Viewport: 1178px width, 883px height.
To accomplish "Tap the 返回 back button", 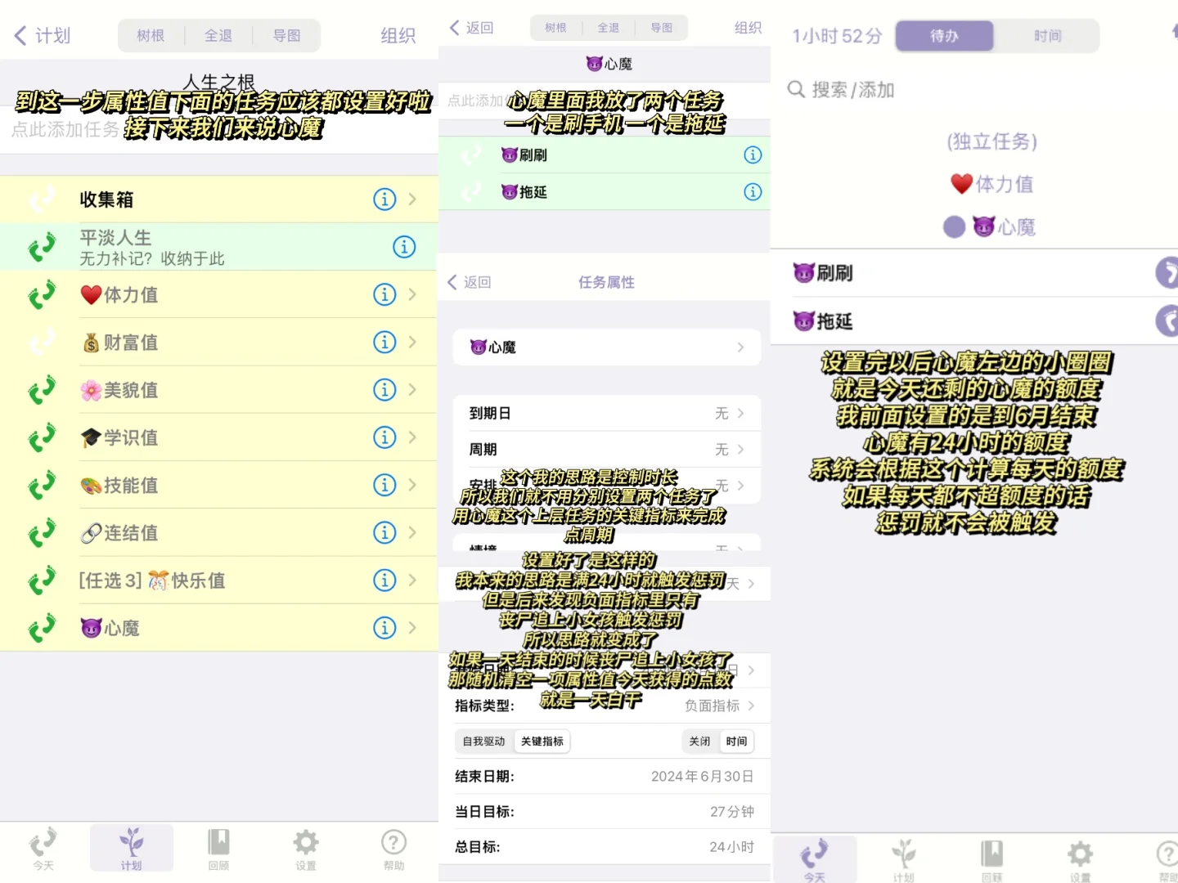I will (x=471, y=27).
